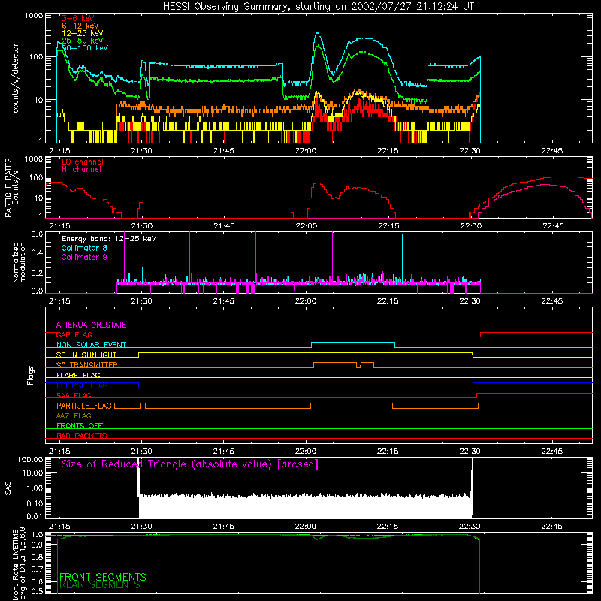Click the 21:45 tick under the SAS plot

[223, 527]
